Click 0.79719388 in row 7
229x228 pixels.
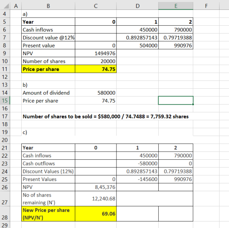(x=176, y=38)
